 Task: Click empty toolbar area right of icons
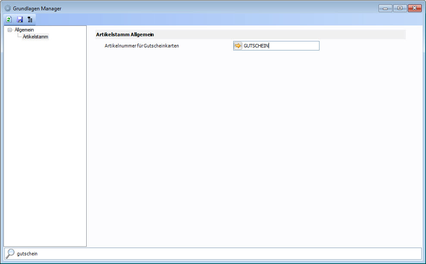pos(216,19)
